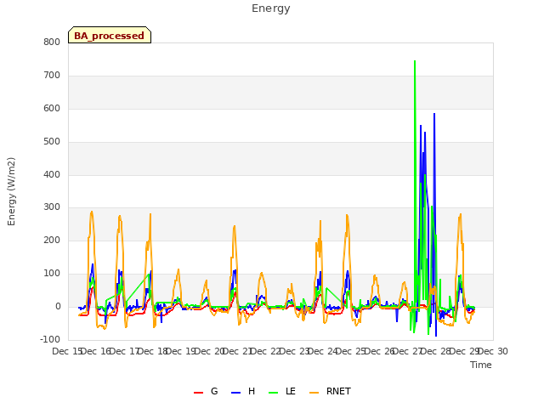Click the green LE spike peak near 750
Screen dimensions: 544x408
click(415, 61)
